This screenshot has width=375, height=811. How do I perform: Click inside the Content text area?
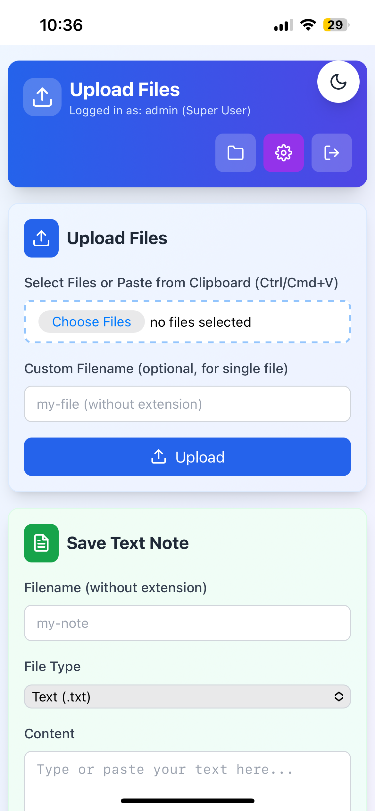tap(187, 775)
